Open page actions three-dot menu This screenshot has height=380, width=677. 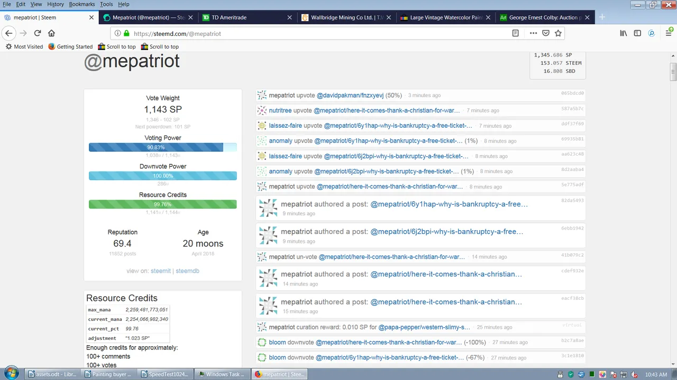pyautogui.click(x=533, y=33)
